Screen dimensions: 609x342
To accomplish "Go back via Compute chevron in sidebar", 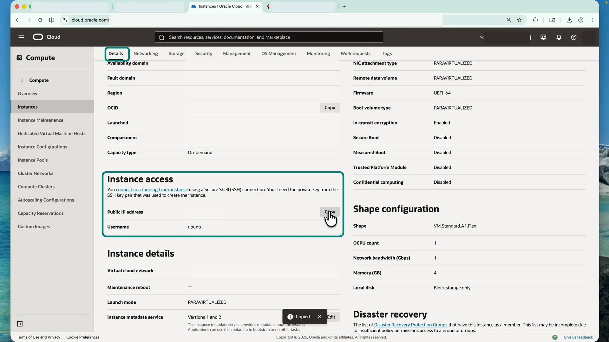I will 22,80.
